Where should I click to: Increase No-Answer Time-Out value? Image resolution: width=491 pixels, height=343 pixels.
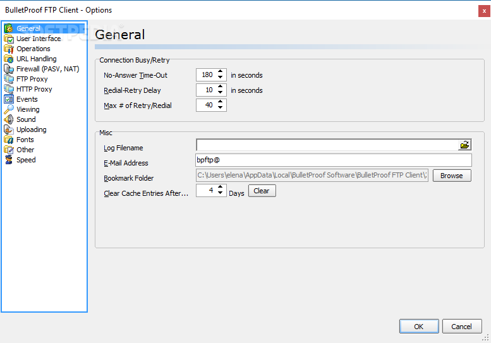pyautogui.click(x=221, y=72)
